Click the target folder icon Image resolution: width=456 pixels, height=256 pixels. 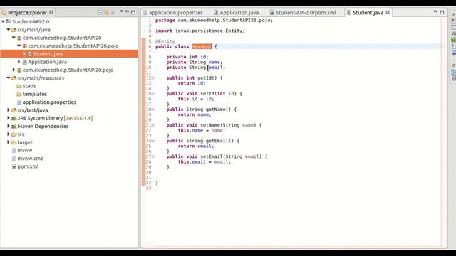coord(14,142)
